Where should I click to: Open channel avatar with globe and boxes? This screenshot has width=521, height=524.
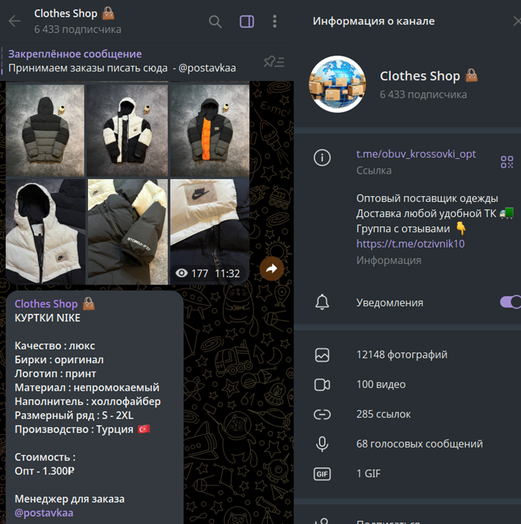click(x=337, y=84)
